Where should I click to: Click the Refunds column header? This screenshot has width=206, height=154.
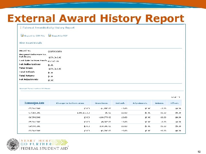click(120, 103)
